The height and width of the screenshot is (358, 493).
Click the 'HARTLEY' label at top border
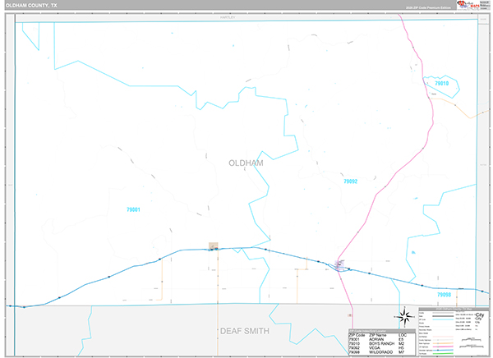click(228, 17)
